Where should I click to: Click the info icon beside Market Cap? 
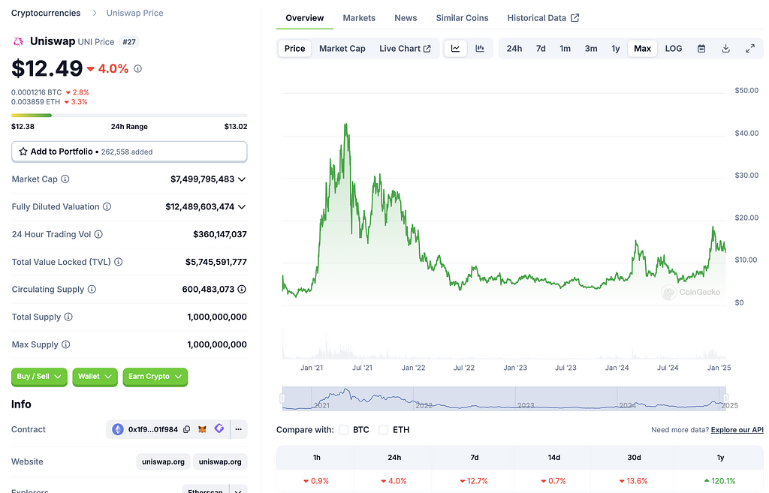click(65, 179)
